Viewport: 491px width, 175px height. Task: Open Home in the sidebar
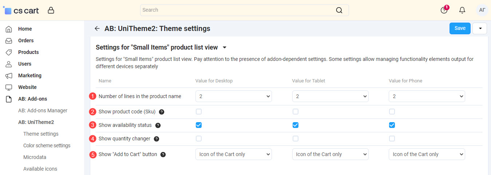[x=25, y=29]
